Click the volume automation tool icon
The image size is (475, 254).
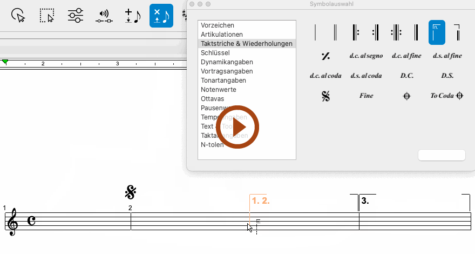point(104,16)
